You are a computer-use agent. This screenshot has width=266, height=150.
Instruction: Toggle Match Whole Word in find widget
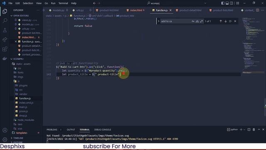point(197,21)
